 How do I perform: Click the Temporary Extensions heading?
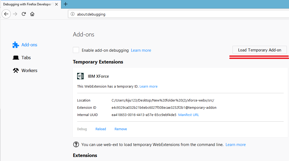pos(98,62)
